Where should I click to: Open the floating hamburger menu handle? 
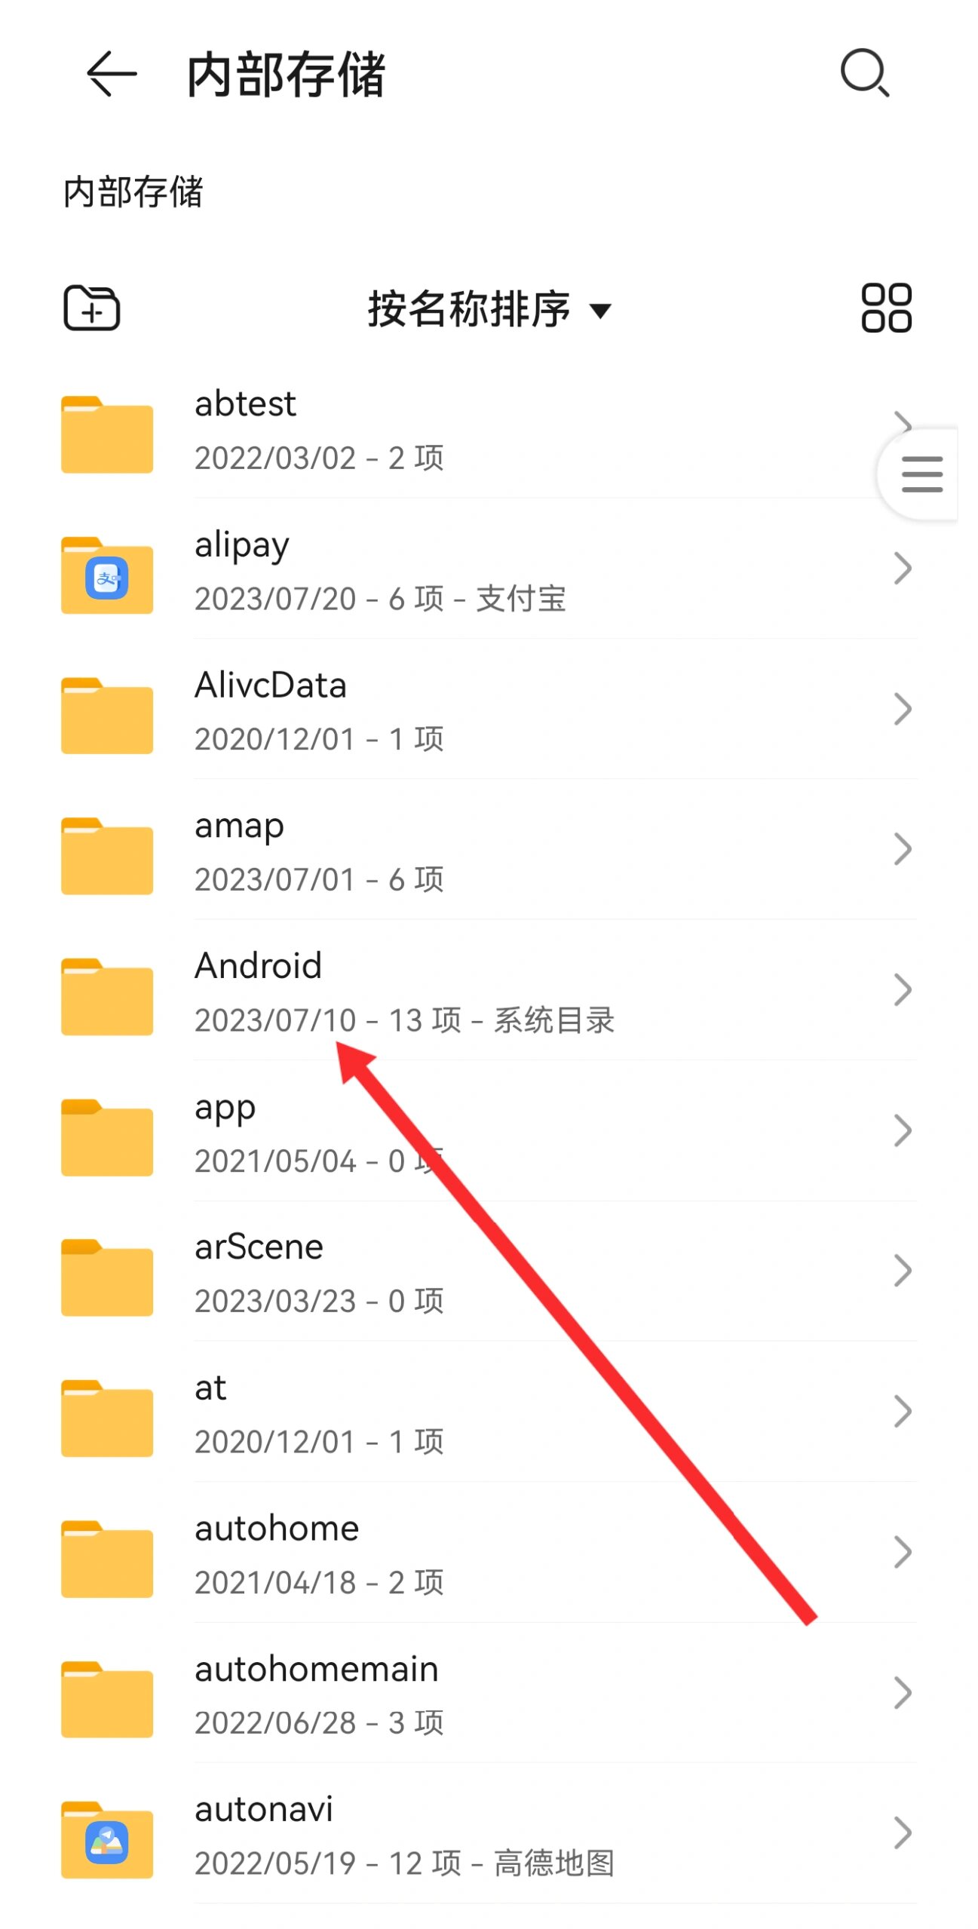tap(921, 474)
